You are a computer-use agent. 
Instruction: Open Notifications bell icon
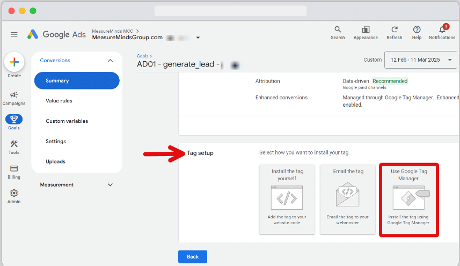click(442, 29)
